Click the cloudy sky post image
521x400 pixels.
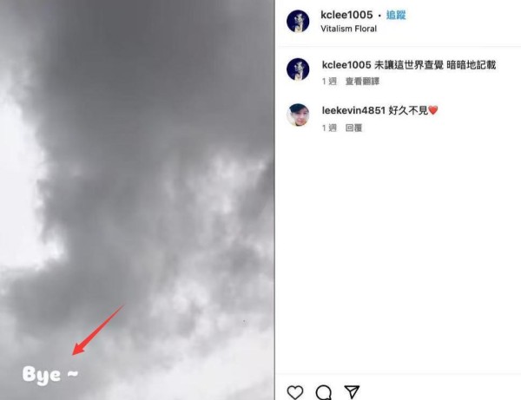tap(137, 200)
